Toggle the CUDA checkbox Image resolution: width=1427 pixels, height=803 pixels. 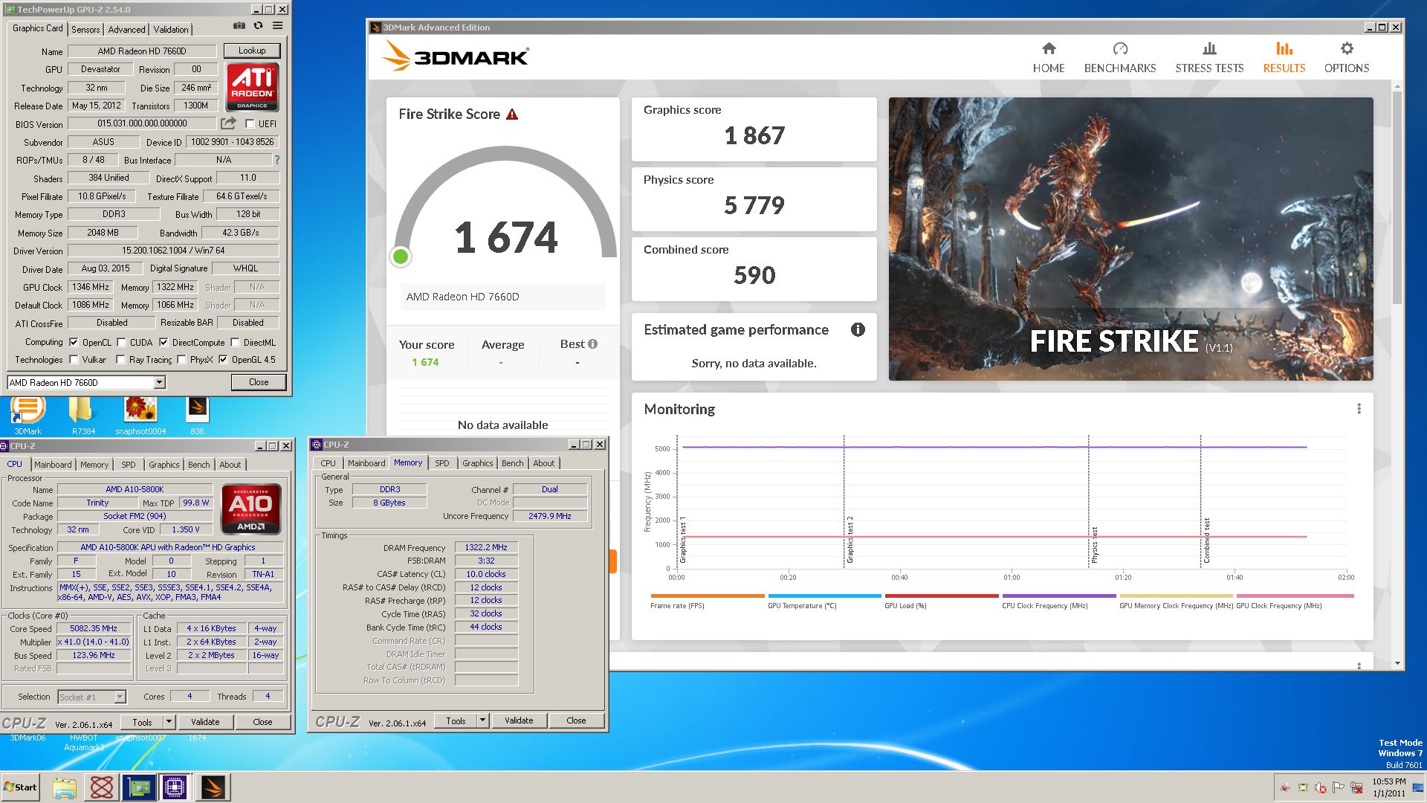coord(121,343)
